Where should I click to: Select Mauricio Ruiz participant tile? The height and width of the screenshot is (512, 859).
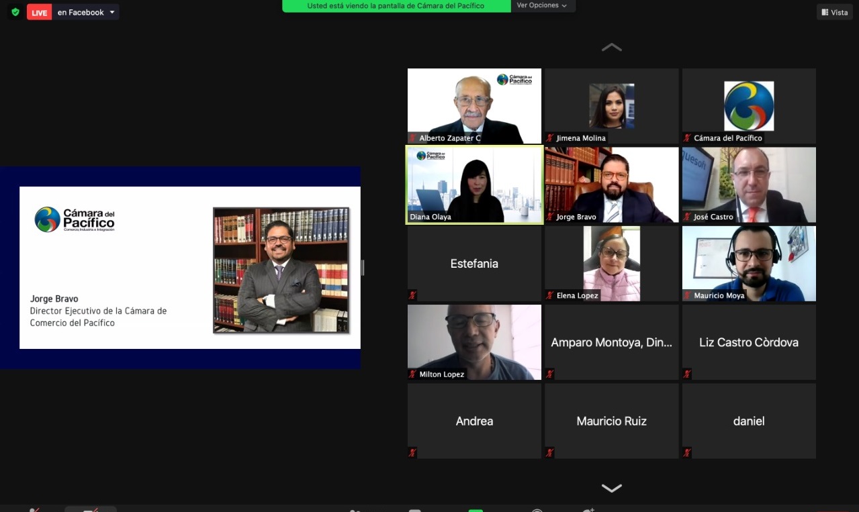tap(611, 421)
